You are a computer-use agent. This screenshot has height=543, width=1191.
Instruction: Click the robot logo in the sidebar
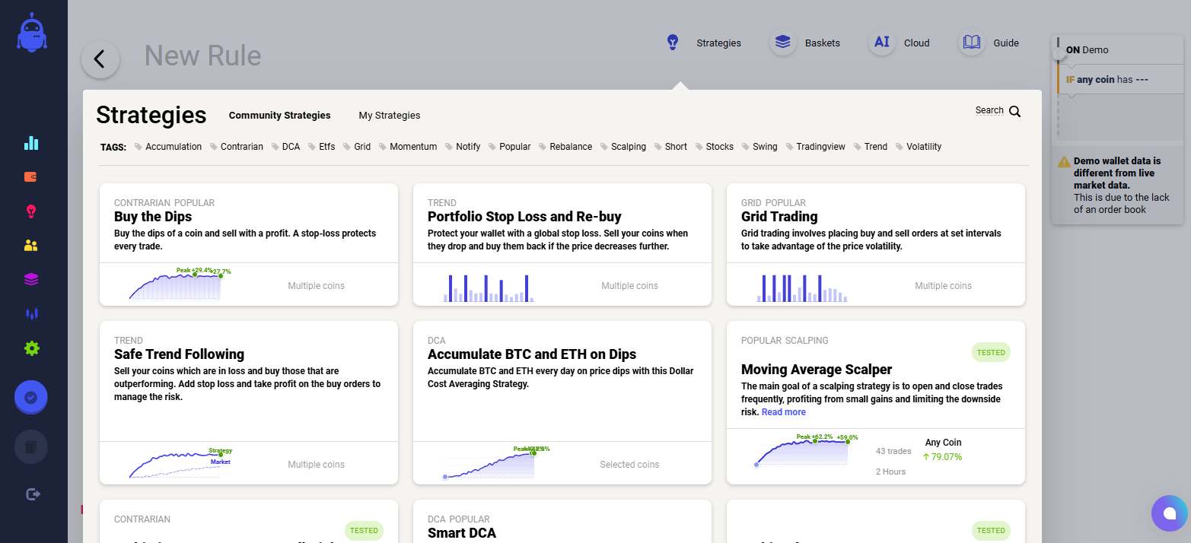click(x=32, y=33)
